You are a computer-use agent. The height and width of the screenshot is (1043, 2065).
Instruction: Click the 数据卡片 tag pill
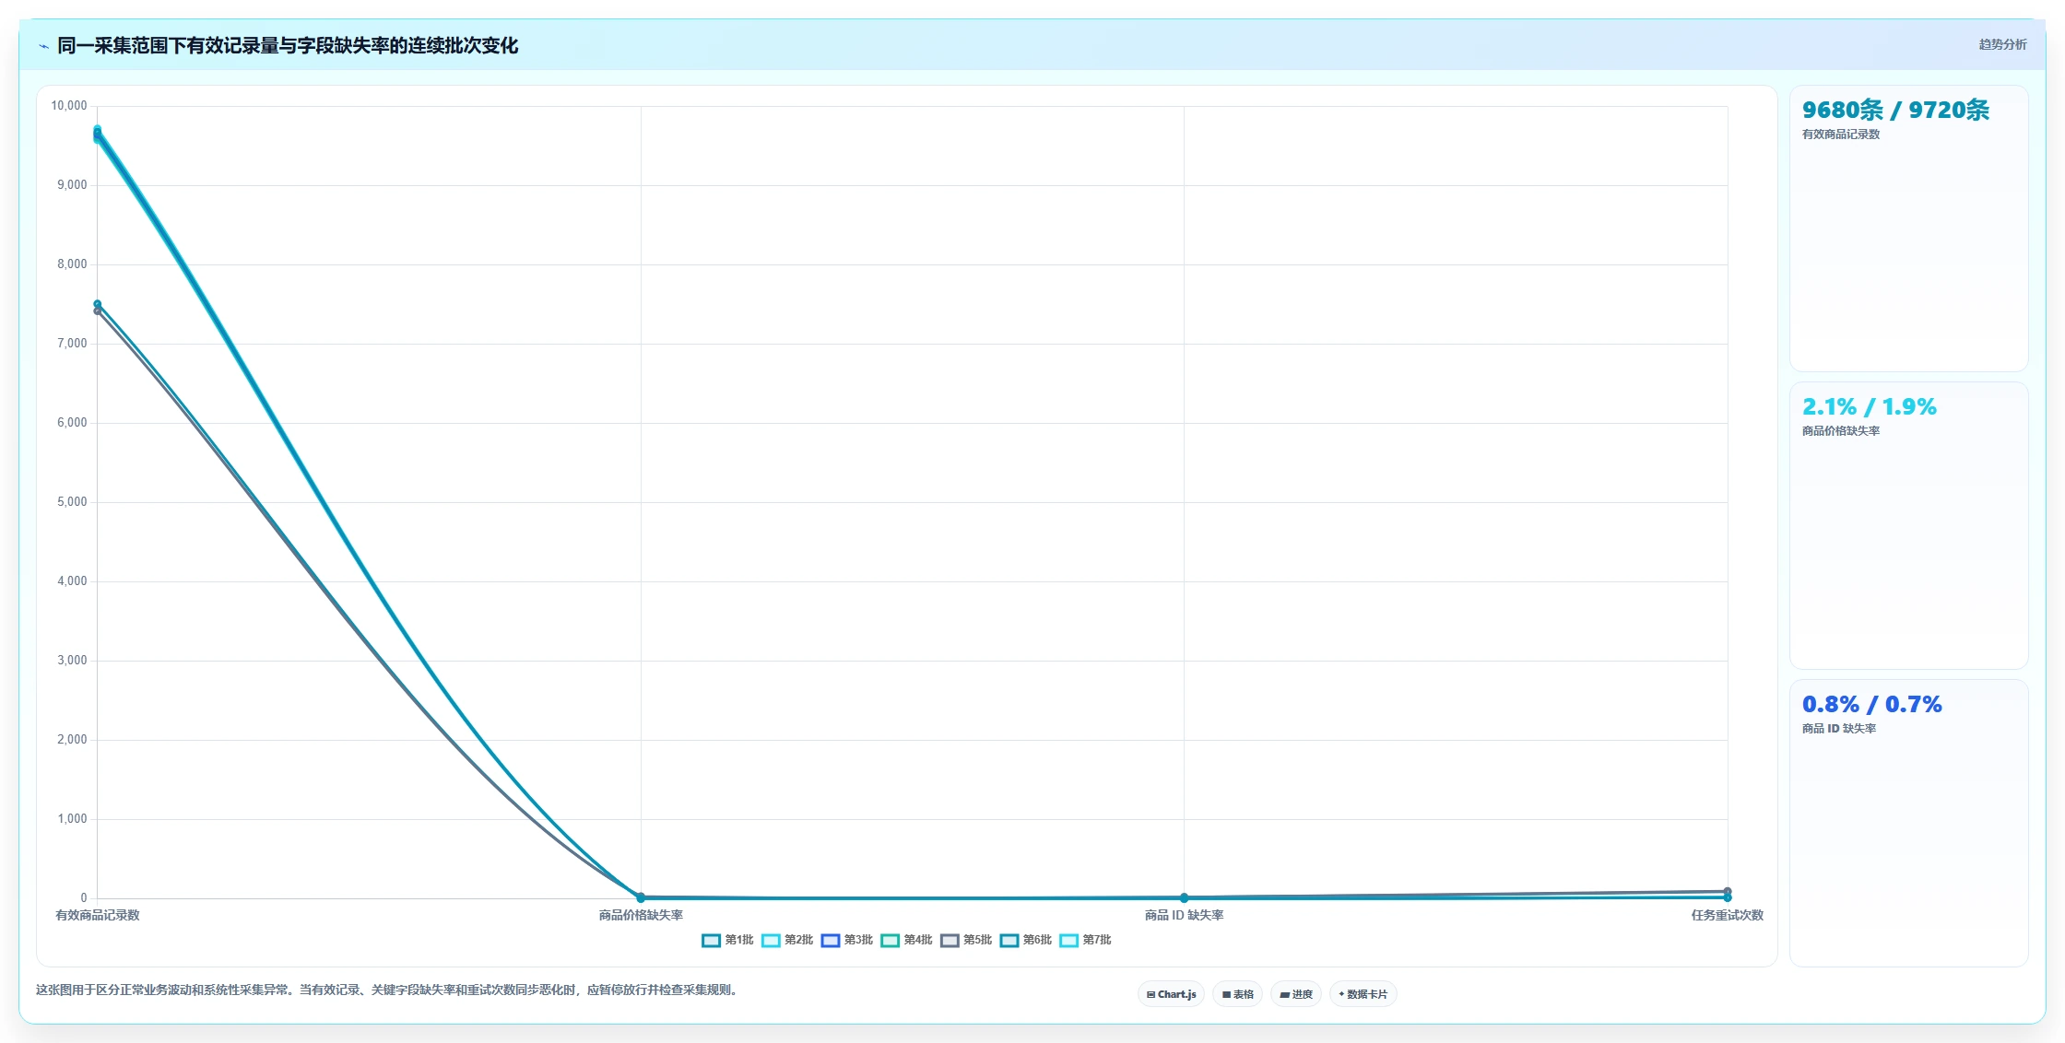pos(1363,994)
